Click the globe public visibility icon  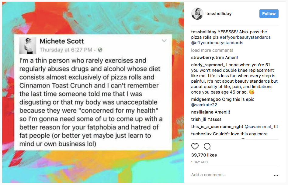coord(100,50)
